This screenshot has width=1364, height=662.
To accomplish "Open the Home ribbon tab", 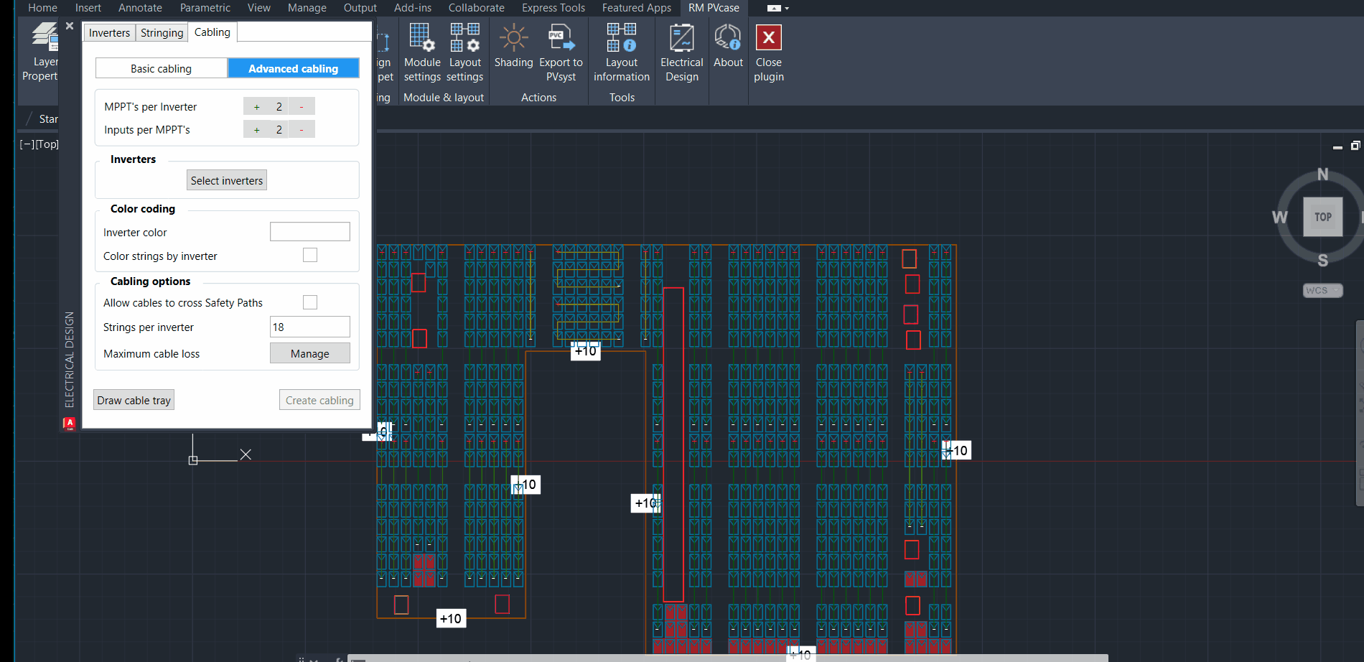I will [42, 8].
